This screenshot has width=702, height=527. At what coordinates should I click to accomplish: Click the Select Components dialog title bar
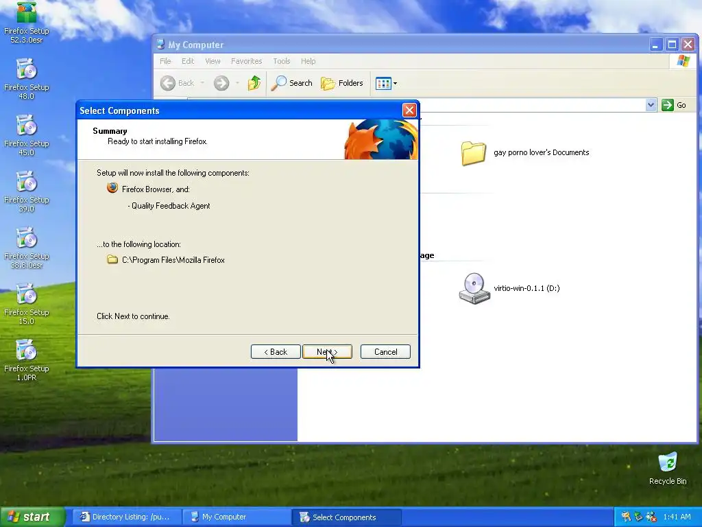(239, 110)
